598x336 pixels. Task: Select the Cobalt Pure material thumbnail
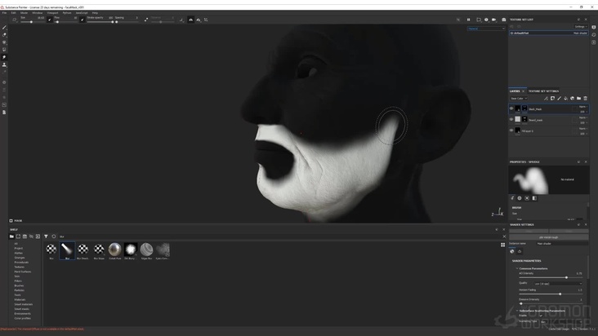(x=115, y=250)
